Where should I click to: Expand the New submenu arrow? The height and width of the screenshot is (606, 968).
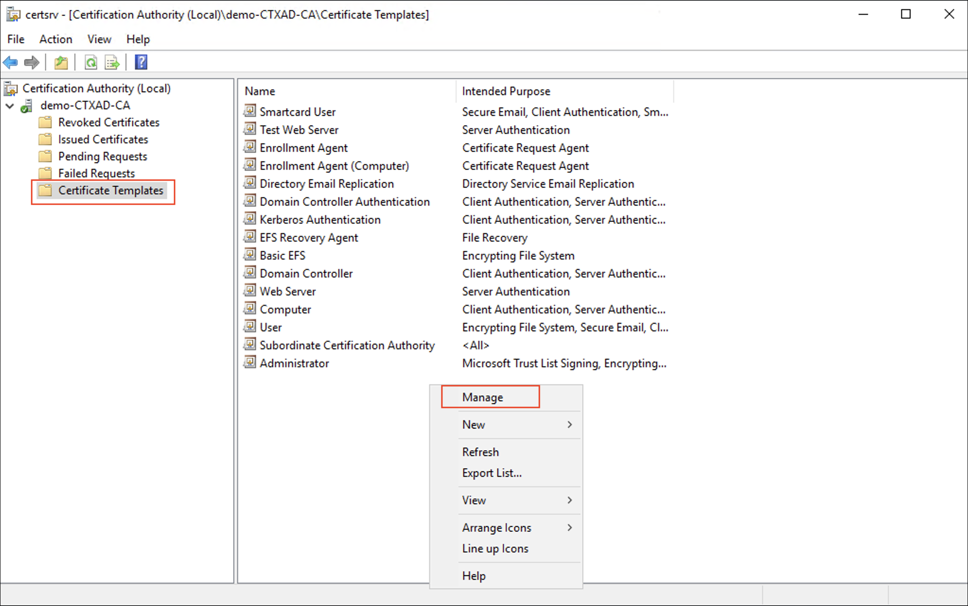point(570,424)
